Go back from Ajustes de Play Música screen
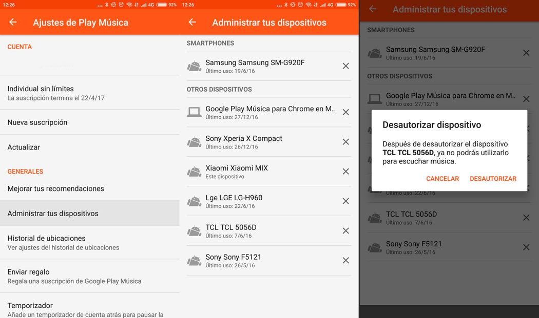 (x=13, y=23)
